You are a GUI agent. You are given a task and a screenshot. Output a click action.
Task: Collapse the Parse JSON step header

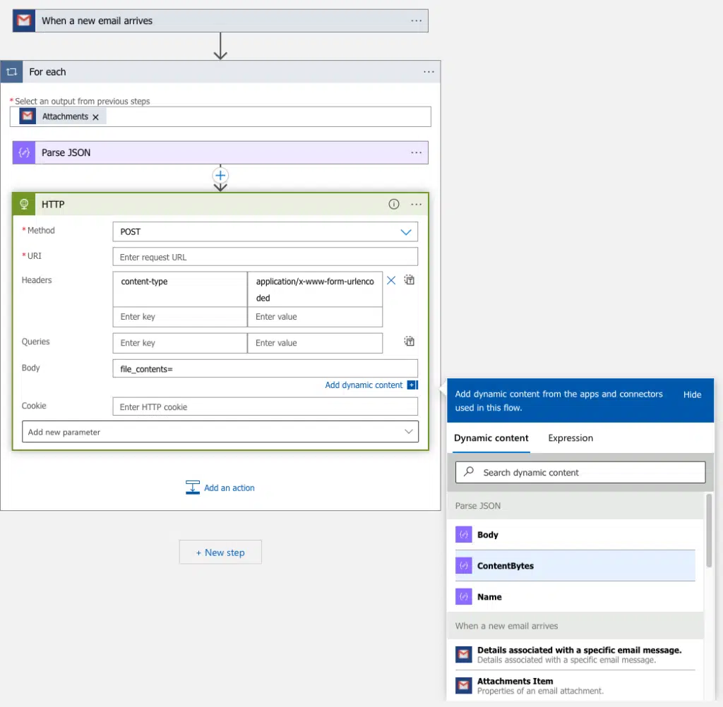click(212, 152)
